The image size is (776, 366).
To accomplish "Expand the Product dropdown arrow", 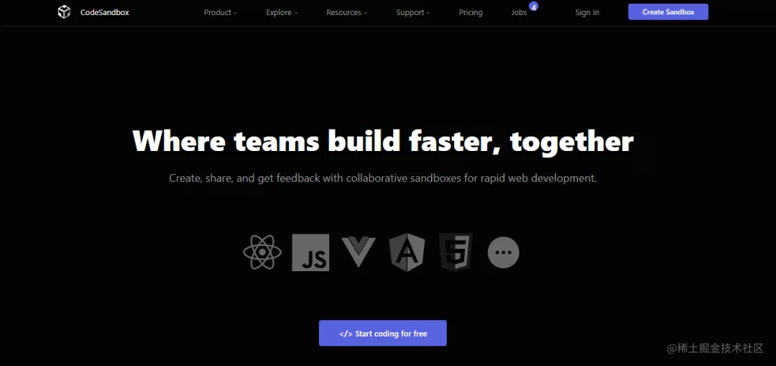I will (236, 14).
